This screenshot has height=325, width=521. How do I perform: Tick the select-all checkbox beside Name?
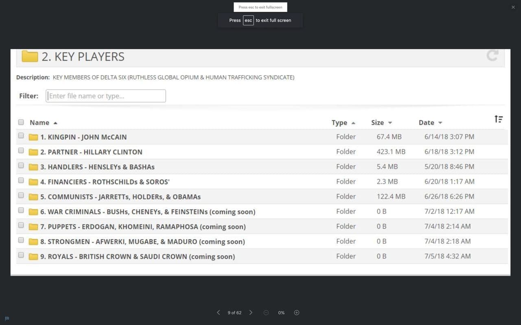tap(21, 122)
